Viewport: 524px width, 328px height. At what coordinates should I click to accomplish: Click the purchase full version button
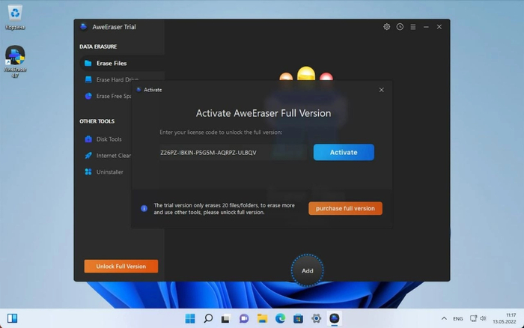click(x=345, y=208)
